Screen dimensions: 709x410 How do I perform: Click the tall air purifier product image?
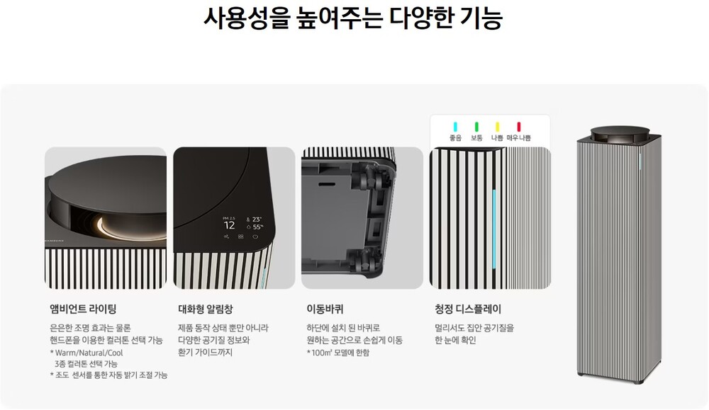pos(619,255)
